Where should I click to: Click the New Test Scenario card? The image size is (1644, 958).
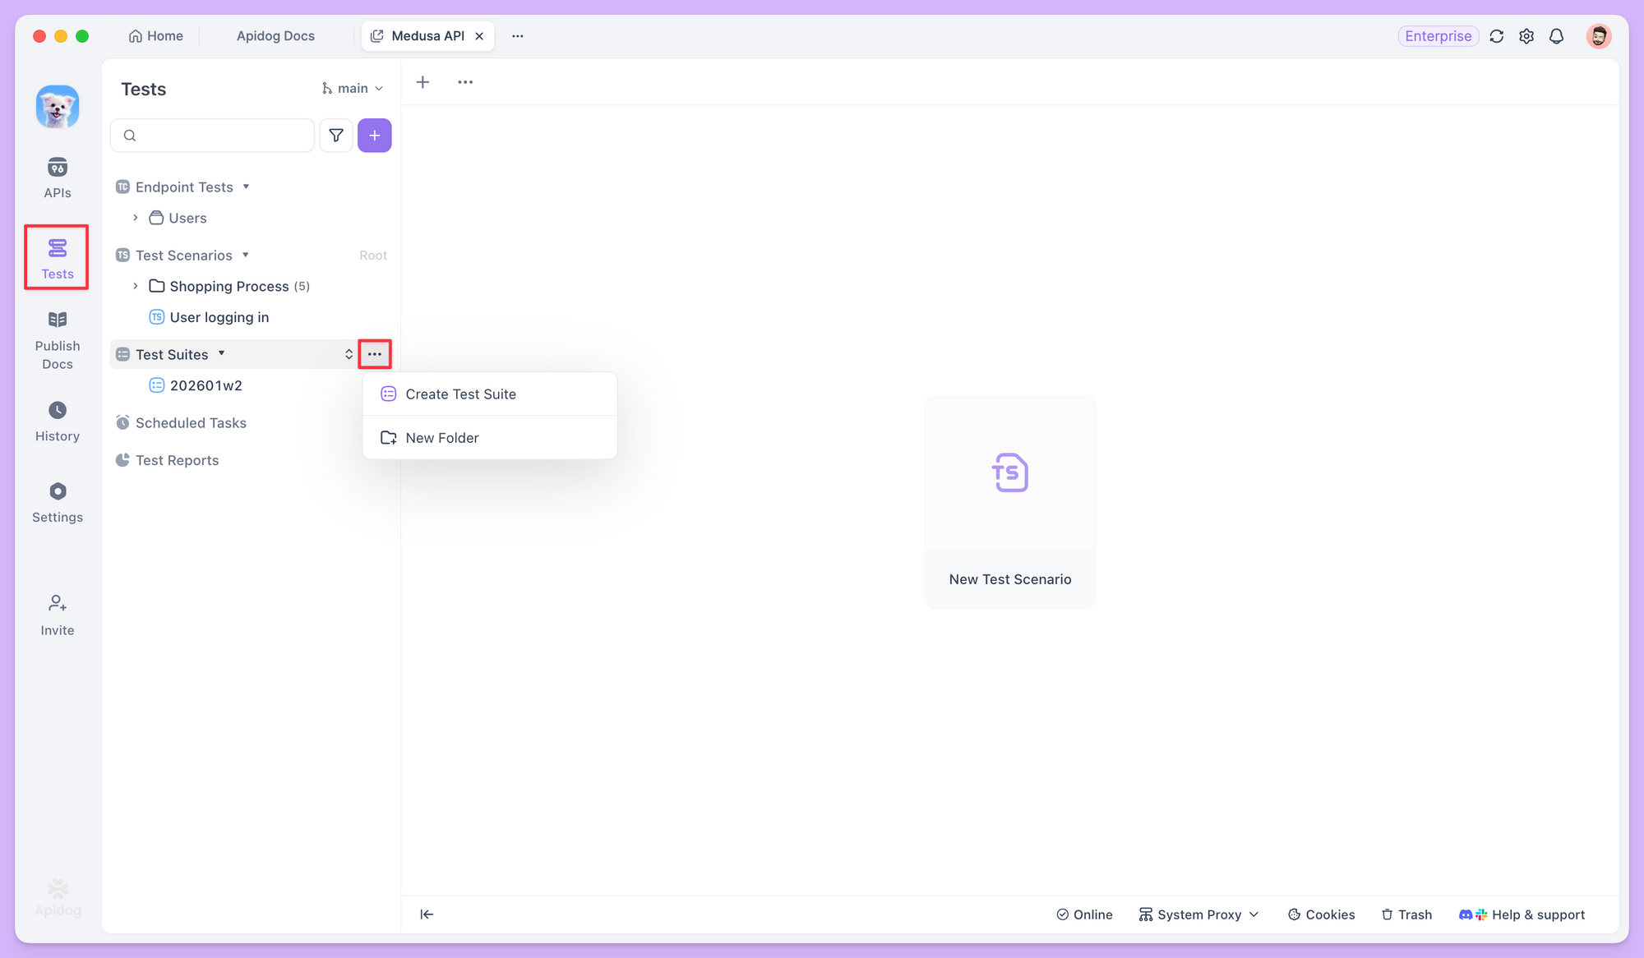(1009, 501)
